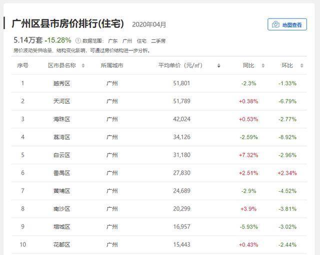The height and width of the screenshot is (255, 320).
Task: Open 番禺区 district row
Action: coord(62,173)
